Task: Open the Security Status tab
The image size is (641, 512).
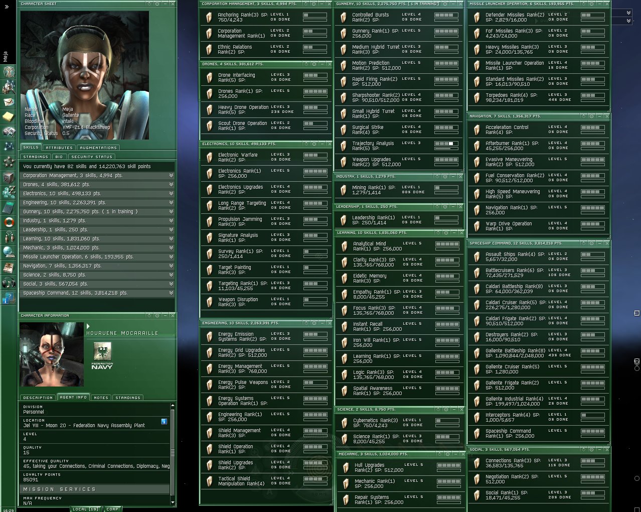Action: pos(92,157)
